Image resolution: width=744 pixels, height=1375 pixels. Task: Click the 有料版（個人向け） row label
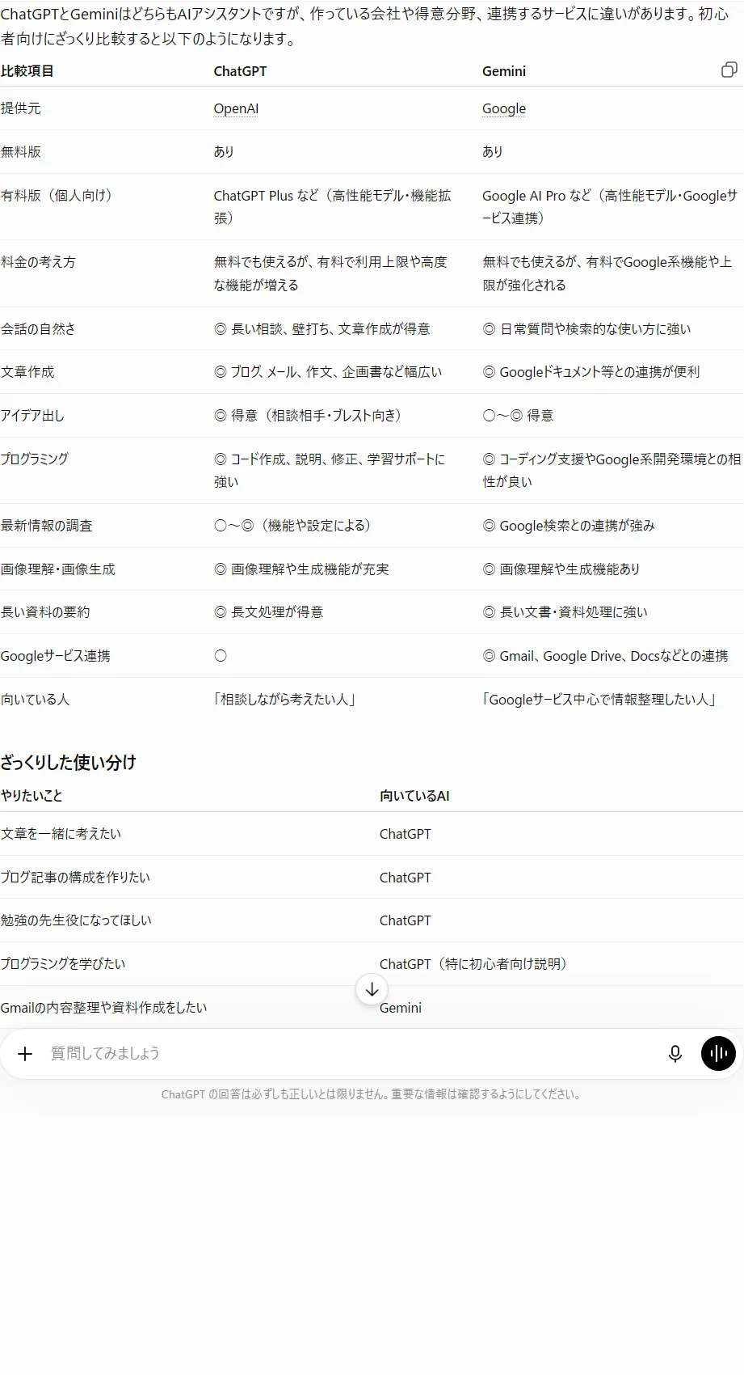click(57, 196)
